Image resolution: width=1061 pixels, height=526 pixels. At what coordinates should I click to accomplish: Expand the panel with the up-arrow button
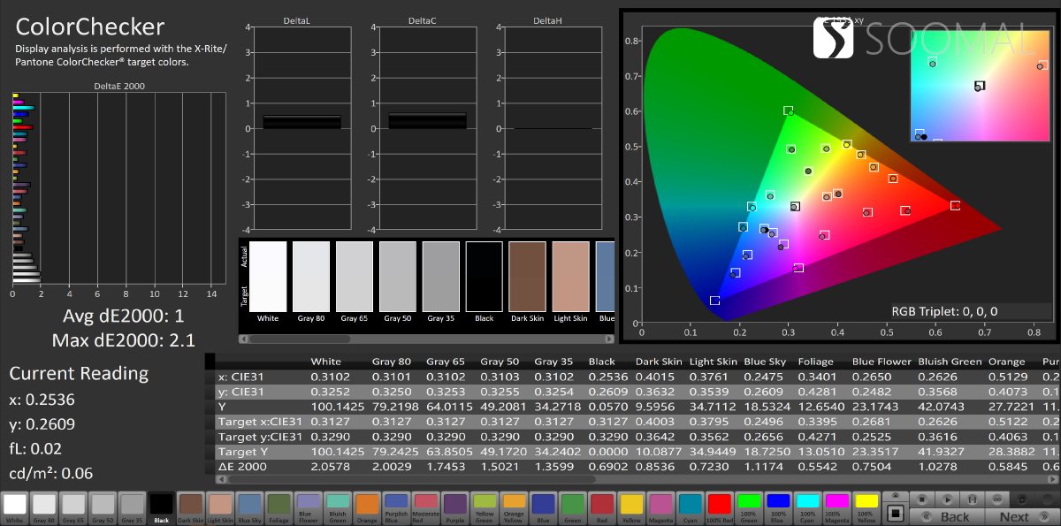point(895,497)
